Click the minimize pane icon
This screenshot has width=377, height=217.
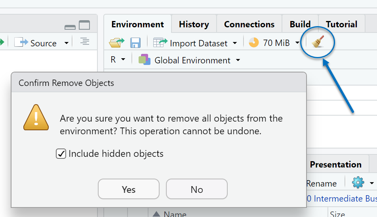(70, 27)
